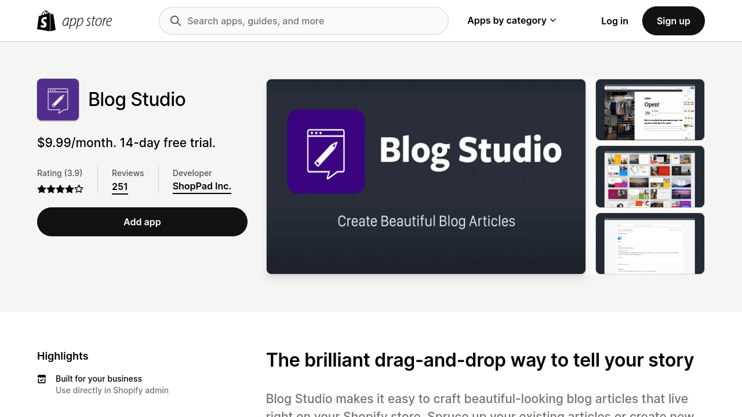Select 'Use directly in Shopify admin' text
The width and height of the screenshot is (742, 417).
[x=112, y=390]
